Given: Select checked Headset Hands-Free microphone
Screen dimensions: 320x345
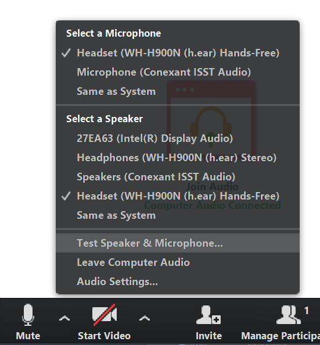Looking at the screenshot, I should click(178, 53).
